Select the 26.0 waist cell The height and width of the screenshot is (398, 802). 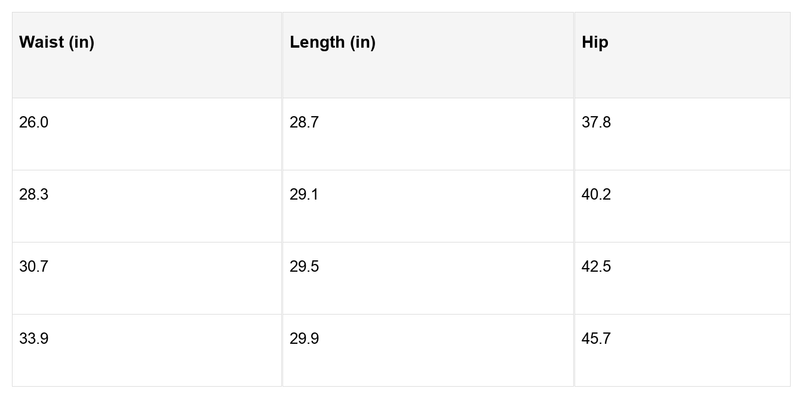[x=34, y=123]
